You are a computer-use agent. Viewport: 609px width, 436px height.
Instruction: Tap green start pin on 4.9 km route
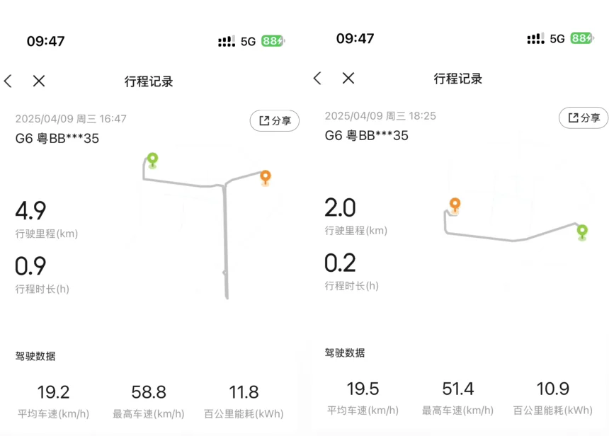click(x=153, y=160)
